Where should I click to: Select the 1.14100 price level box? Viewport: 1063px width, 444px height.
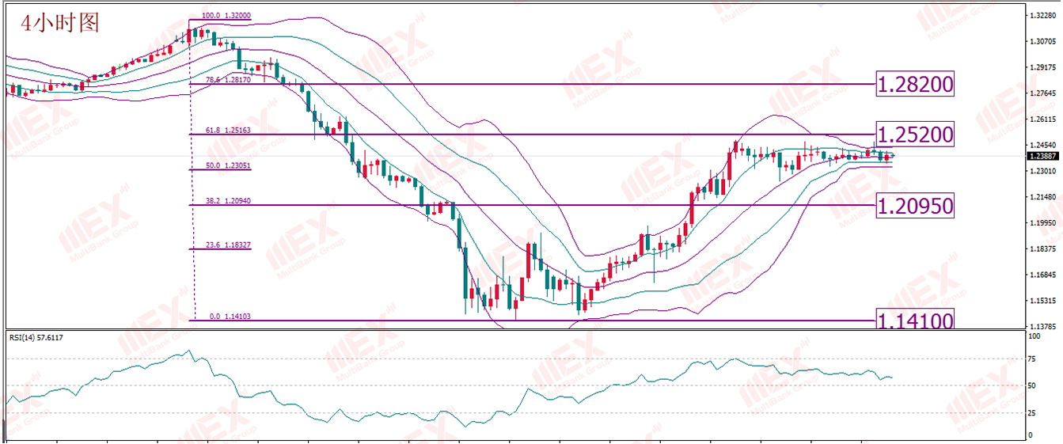pyautogui.click(x=915, y=320)
